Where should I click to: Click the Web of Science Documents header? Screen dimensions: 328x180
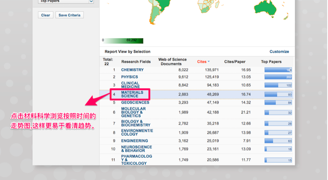click(172, 61)
